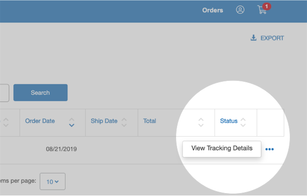307x196 pixels.
Task: Click the Export download icon
Action: 253,38
